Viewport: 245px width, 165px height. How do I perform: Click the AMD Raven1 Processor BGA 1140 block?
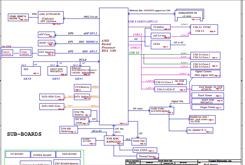[x=114, y=66]
